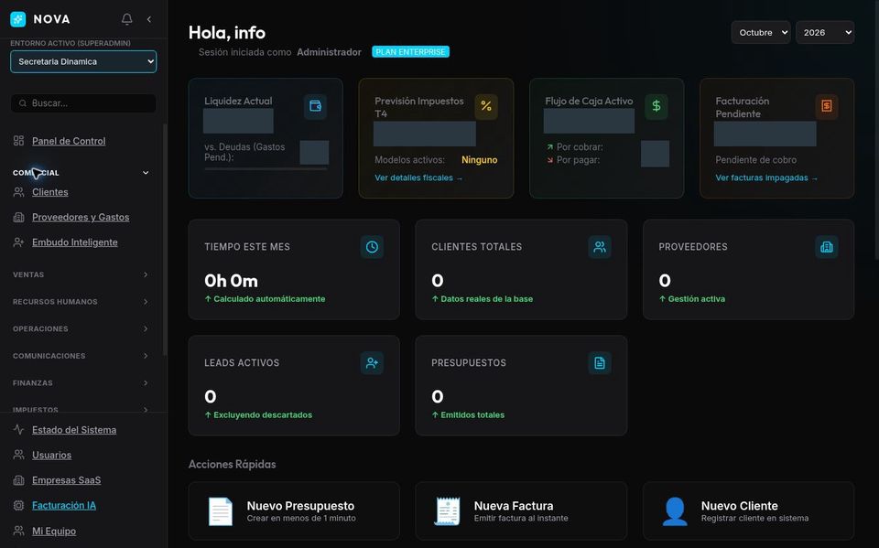Click the Panel de Control grid icon
This screenshot has height=548, width=879.
tap(18, 141)
